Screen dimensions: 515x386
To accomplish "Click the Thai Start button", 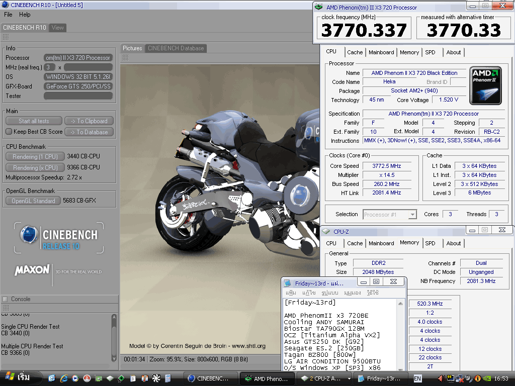I will click(20, 378).
